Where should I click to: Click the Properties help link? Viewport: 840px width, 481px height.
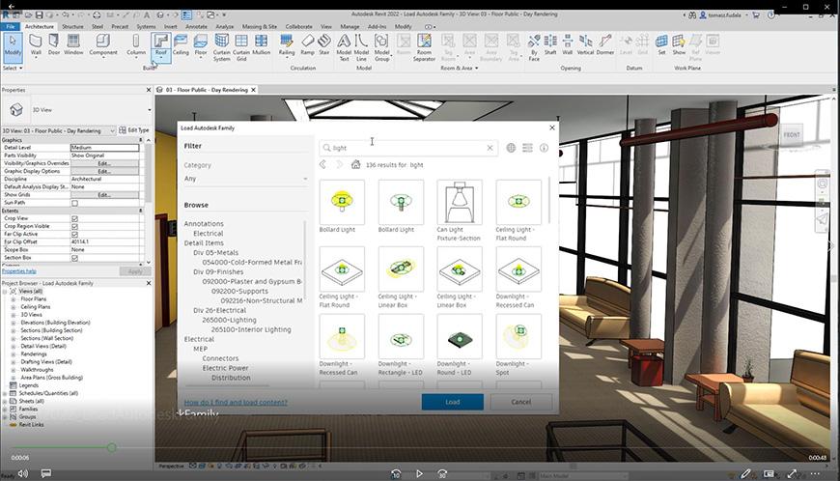coord(19,271)
